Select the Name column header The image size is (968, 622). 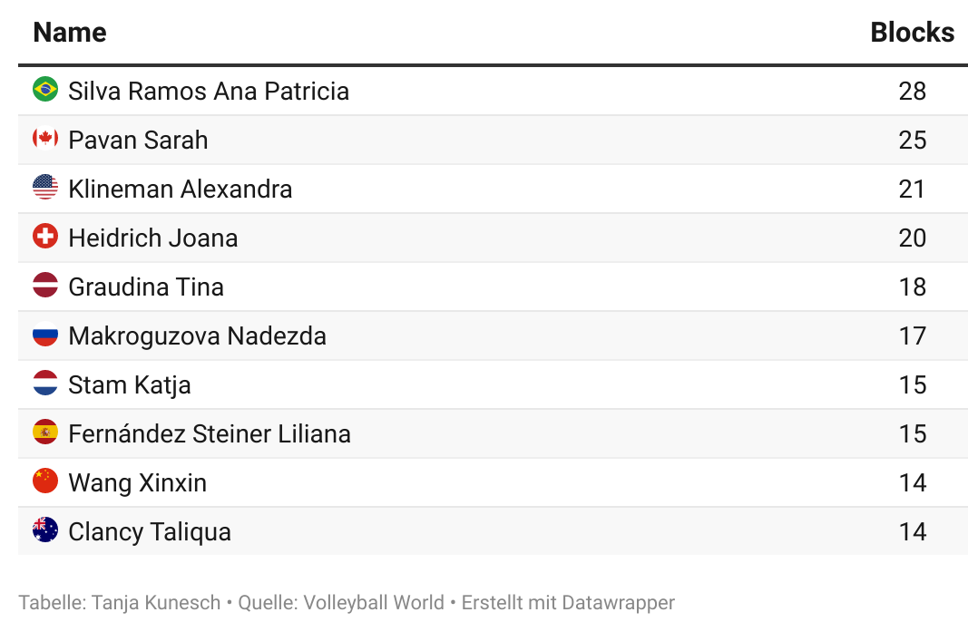70,32
